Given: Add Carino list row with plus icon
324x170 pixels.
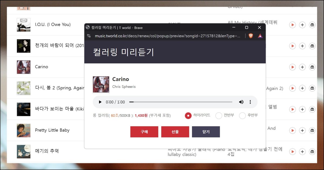Looking at the screenshot, I should pyautogui.click(x=302, y=67).
